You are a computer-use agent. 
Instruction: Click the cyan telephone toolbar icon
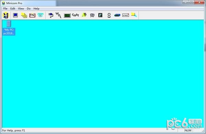pos(41,15)
